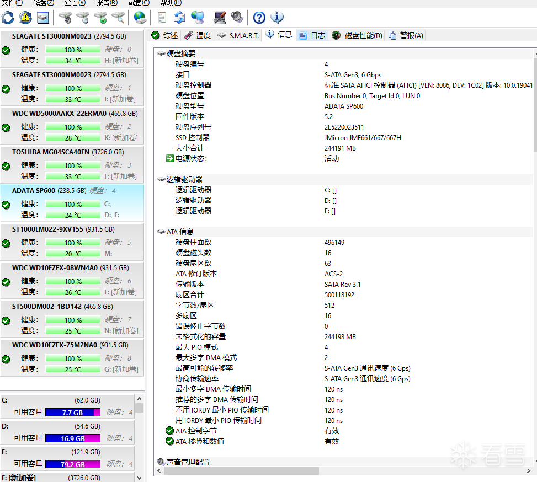The width and height of the screenshot is (537, 482).
Task: Collapse the 硬盘摘要 section
Action: tap(161, 54)
